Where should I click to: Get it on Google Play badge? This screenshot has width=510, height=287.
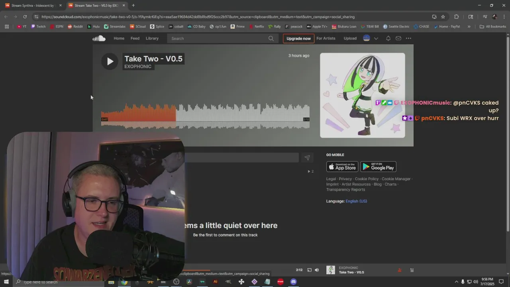coord(378,167)
